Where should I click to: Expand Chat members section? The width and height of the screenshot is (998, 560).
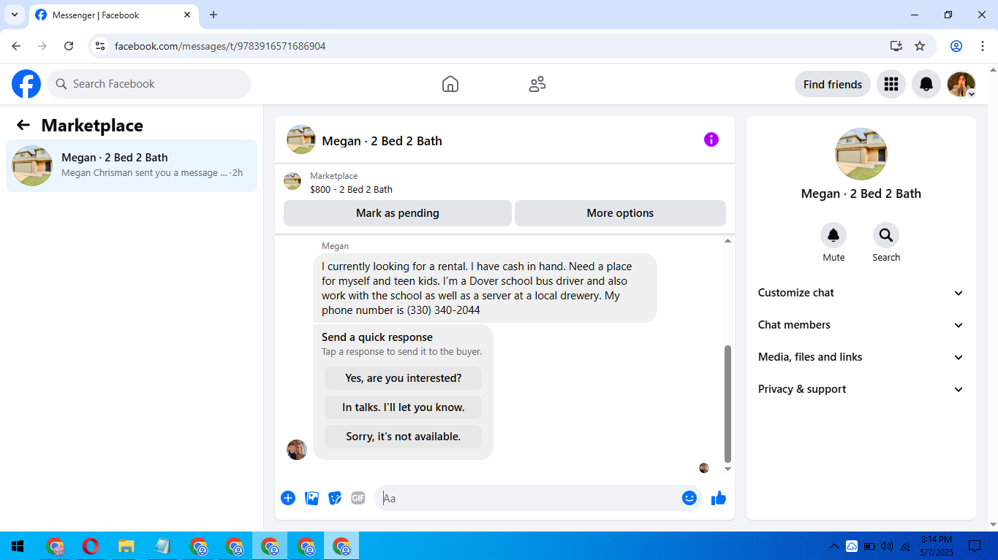pos(861,325)
